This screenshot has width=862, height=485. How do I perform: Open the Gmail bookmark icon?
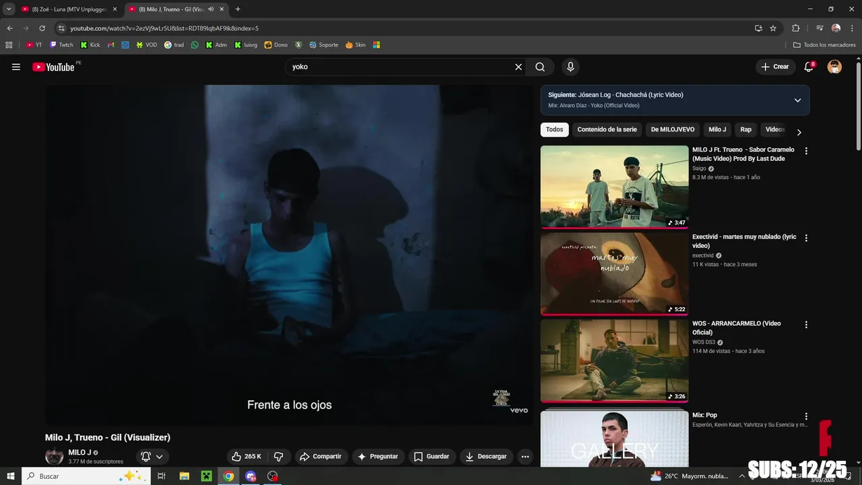(x=111, y=45)
